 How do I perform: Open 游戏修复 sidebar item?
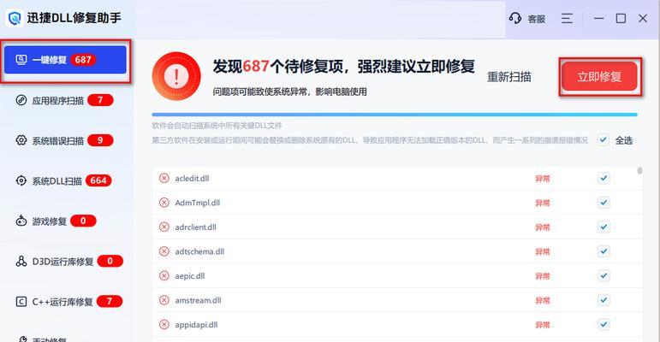coord(56,221)
